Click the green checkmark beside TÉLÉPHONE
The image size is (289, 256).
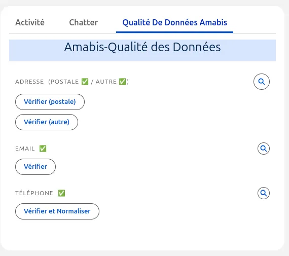point(61,193)
